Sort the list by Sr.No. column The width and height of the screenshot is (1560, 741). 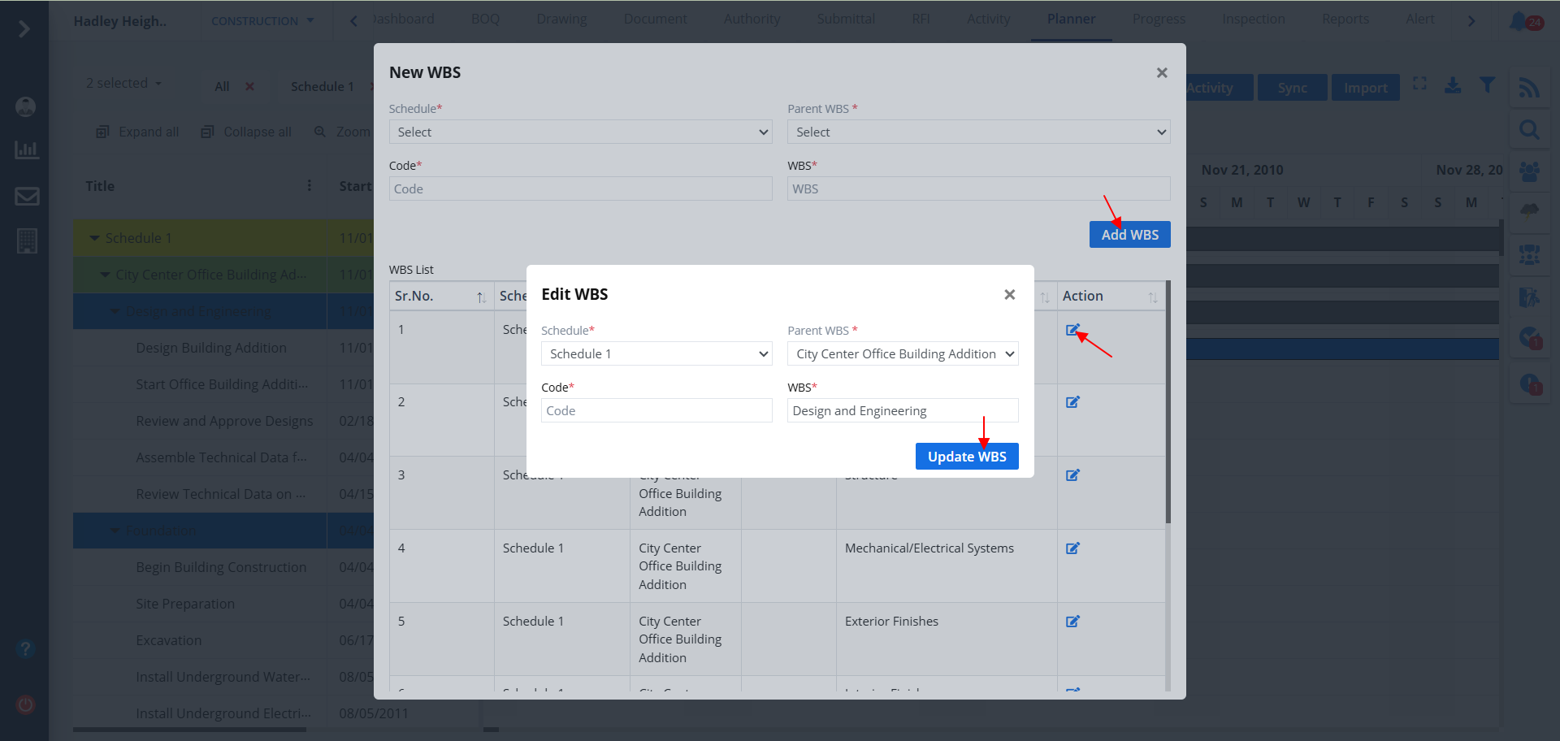point(481,297)
